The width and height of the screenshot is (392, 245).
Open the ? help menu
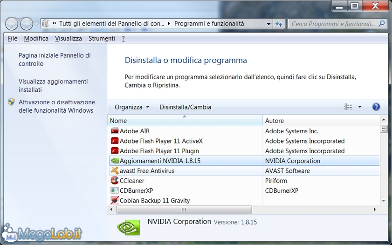click(x=123, y=39)
